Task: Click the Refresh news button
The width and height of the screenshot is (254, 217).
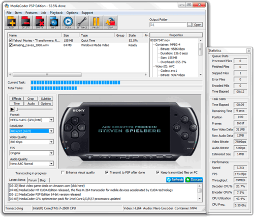Action: [x=175, y=180]
